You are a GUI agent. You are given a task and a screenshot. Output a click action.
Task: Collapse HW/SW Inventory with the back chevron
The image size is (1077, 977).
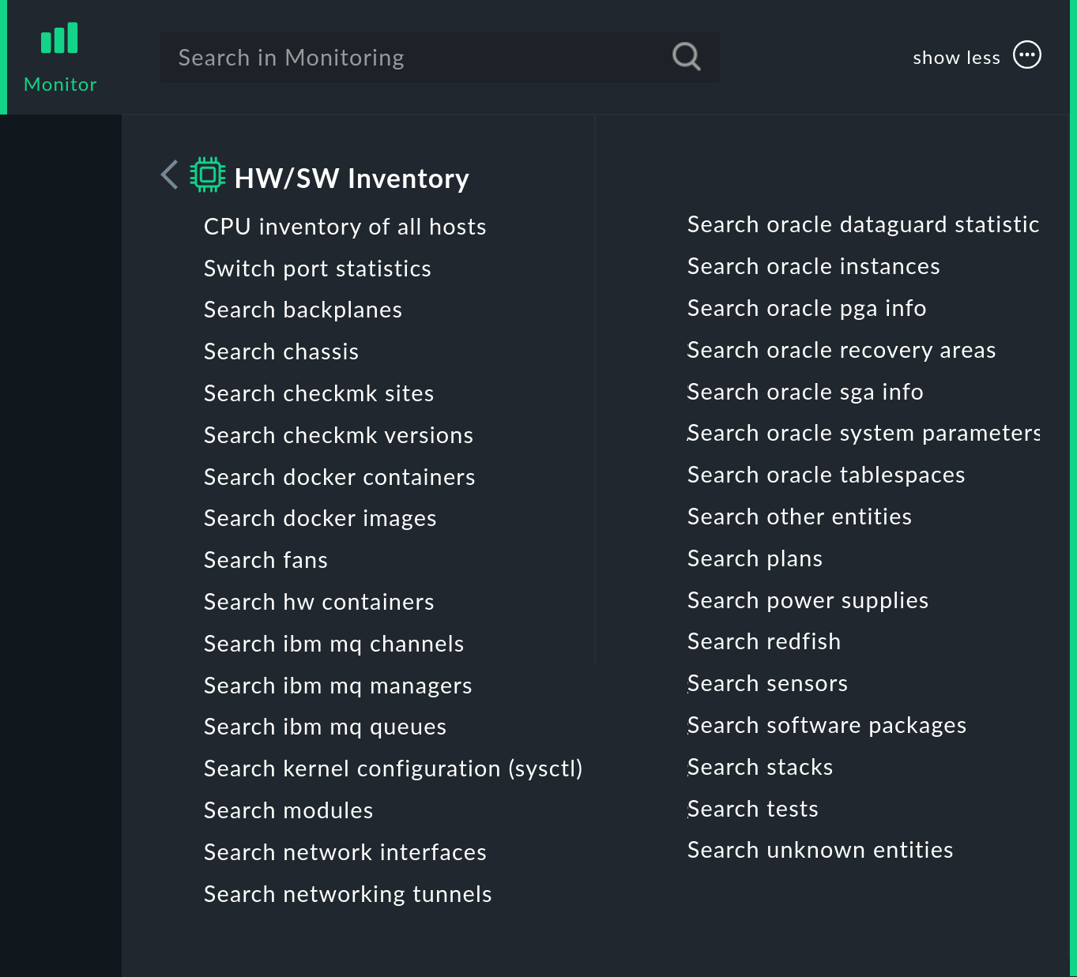coord(169,175)
